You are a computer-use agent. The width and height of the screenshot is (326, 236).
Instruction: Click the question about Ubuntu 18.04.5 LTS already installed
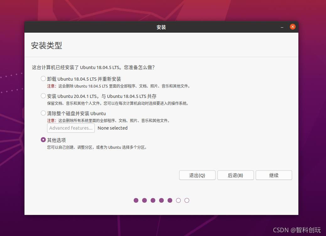[93, 67]
